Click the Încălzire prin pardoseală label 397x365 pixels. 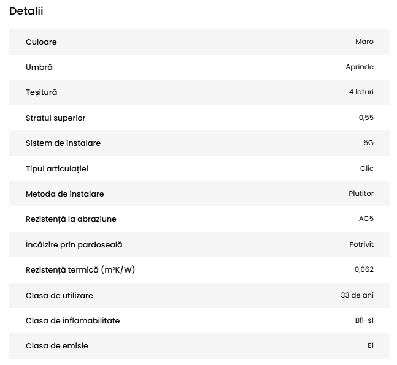coord(74,244)
